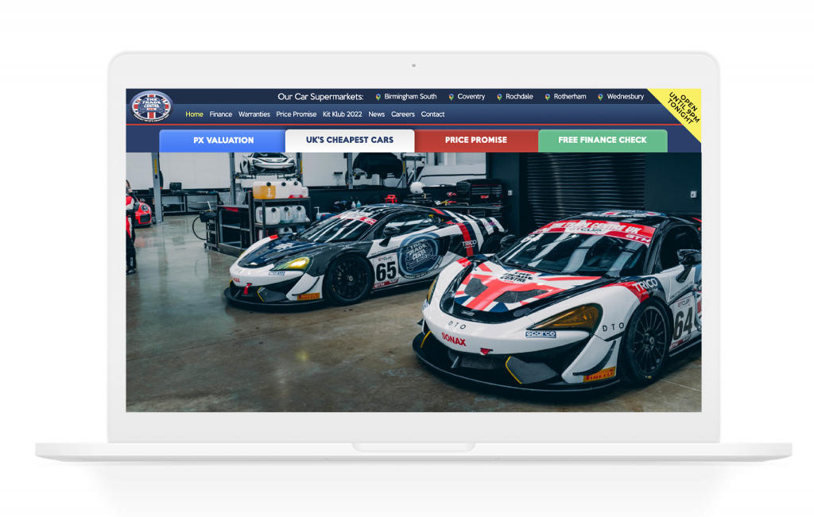This screenshot has width=814, height=517.
Task: Click the race cars hero image
Action: point(413,282)
